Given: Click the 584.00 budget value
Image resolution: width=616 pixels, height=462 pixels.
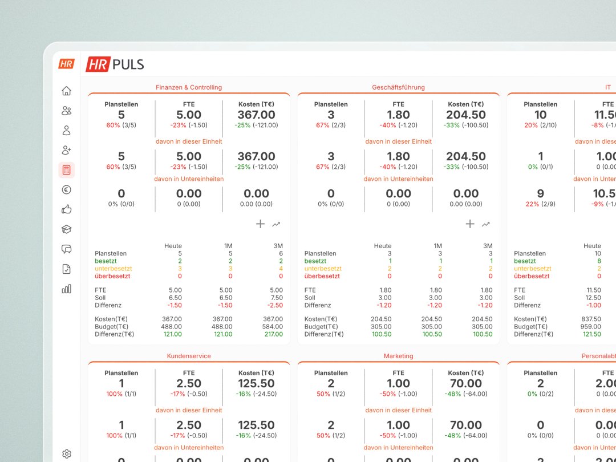Looking at the screenshot, I should point(273,326).
